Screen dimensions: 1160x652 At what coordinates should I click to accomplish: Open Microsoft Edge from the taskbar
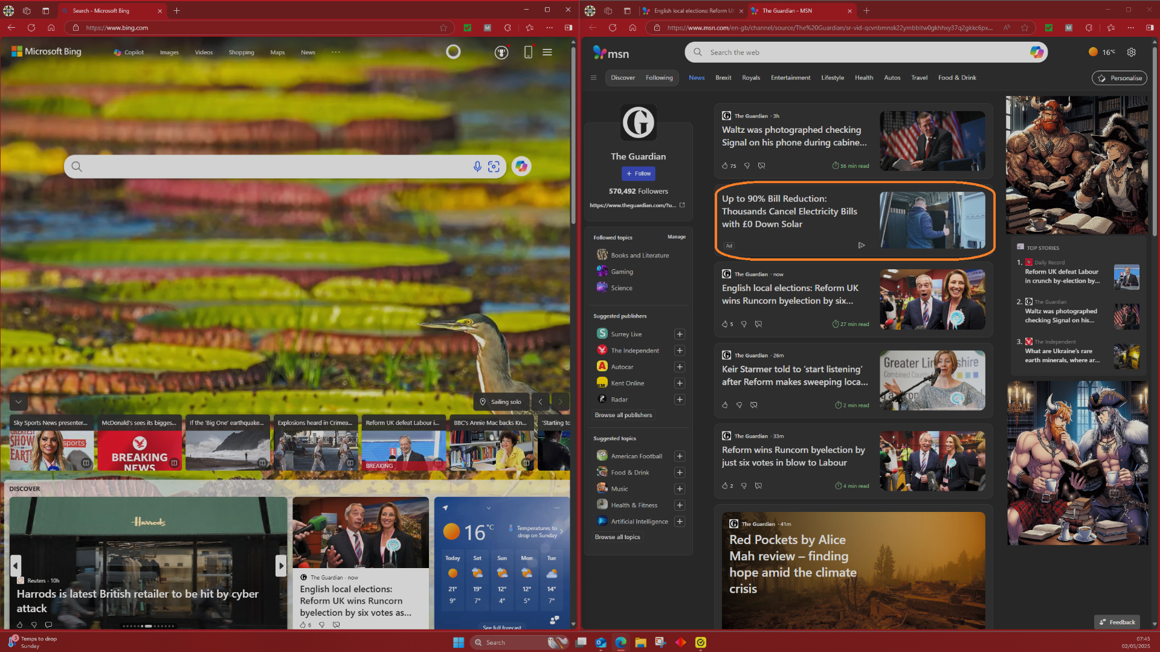(620, 642)
